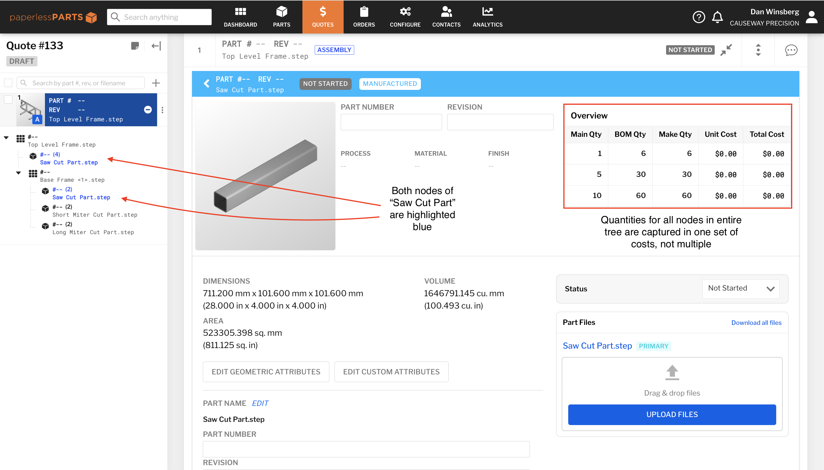Tick the select-all checkbox beside part search
Viewport: 824px width, 470px height.
(8, 83)
